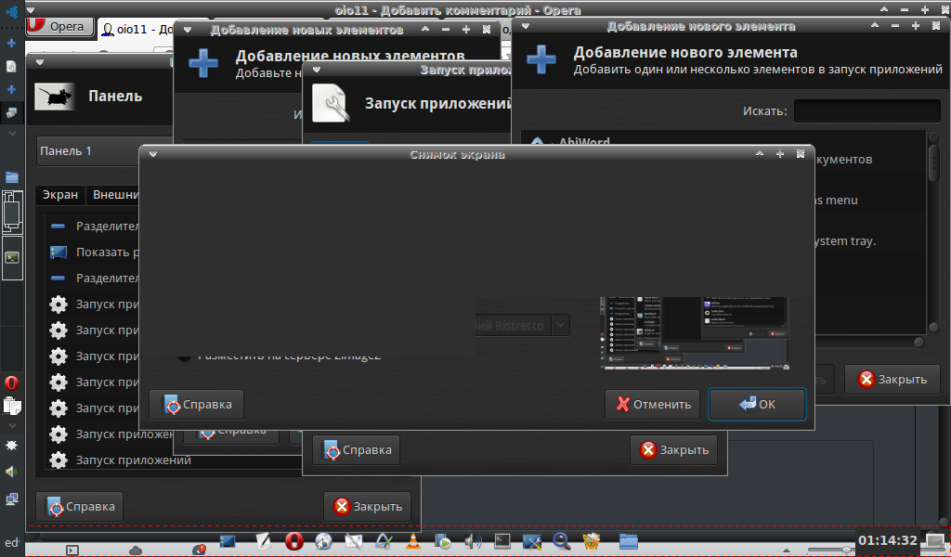Screen dimensions: 951x557
Task: Switch to the Экран tab in Панель
Action: pos(60,195)
